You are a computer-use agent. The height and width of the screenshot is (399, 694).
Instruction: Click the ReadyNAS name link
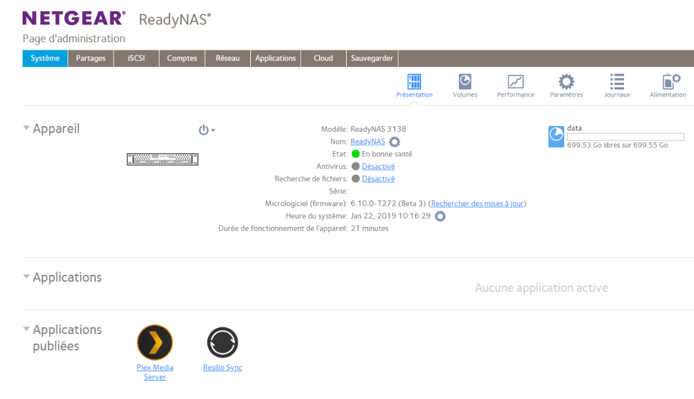tap(368, 142)
